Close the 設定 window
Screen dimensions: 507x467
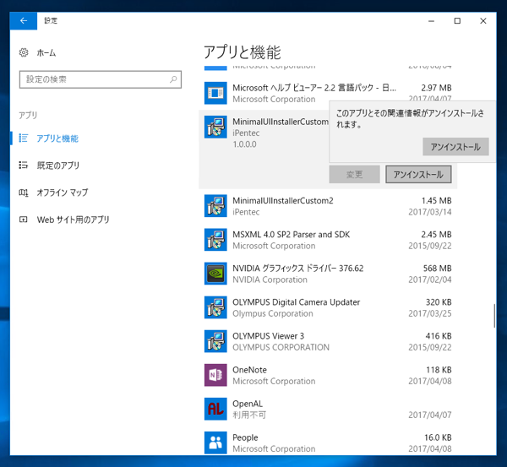coord(483,21)
